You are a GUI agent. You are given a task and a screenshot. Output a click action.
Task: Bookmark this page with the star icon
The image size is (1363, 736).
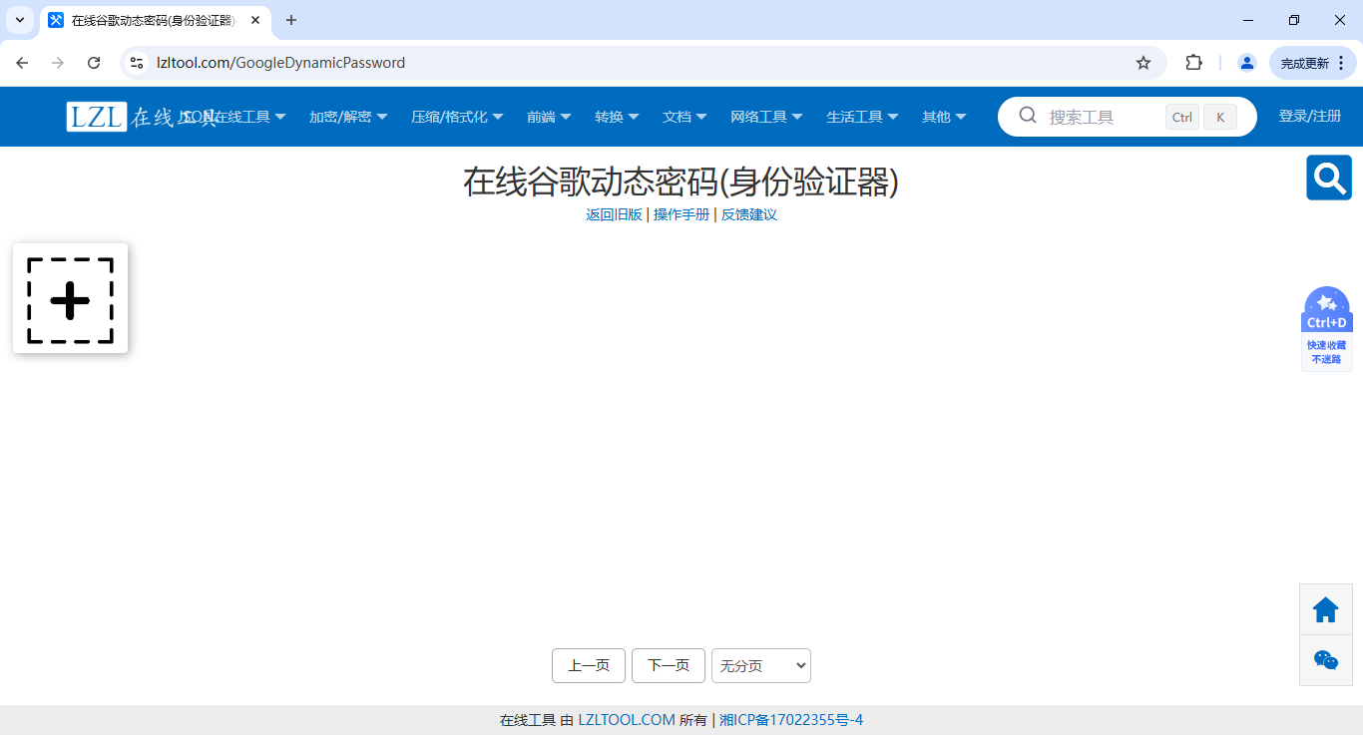coord(1143,63)
